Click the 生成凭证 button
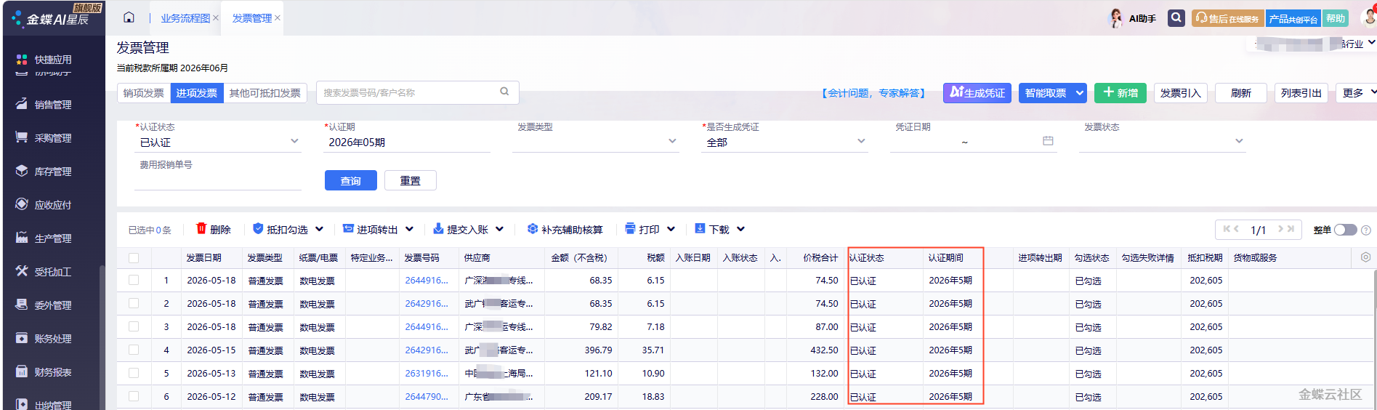The height and width of the screenshot is (410, 1377). point(977,93)
